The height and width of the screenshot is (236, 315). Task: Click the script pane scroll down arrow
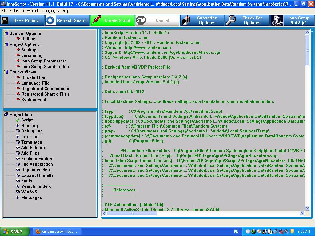click(307, 208)
